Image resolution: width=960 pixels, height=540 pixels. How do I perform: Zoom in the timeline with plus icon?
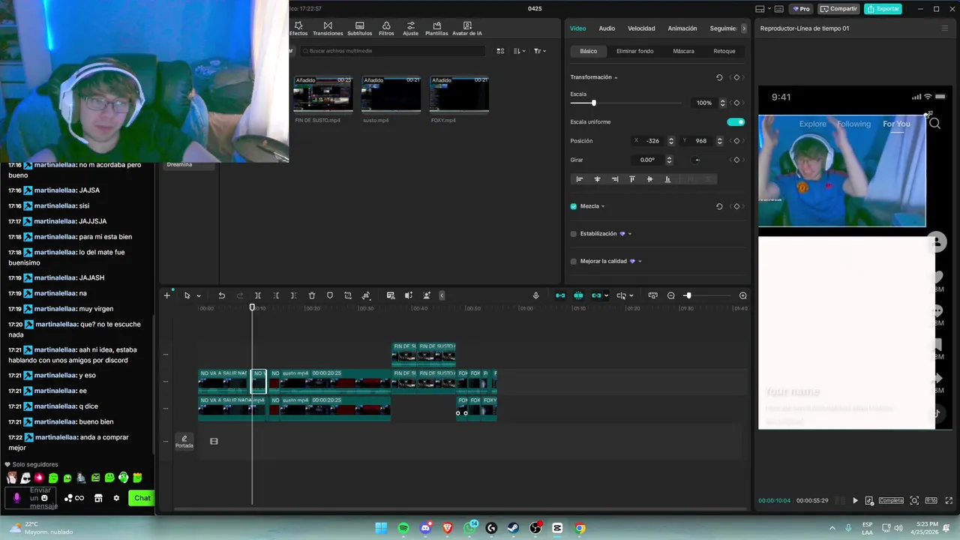[x=743, y=295]
